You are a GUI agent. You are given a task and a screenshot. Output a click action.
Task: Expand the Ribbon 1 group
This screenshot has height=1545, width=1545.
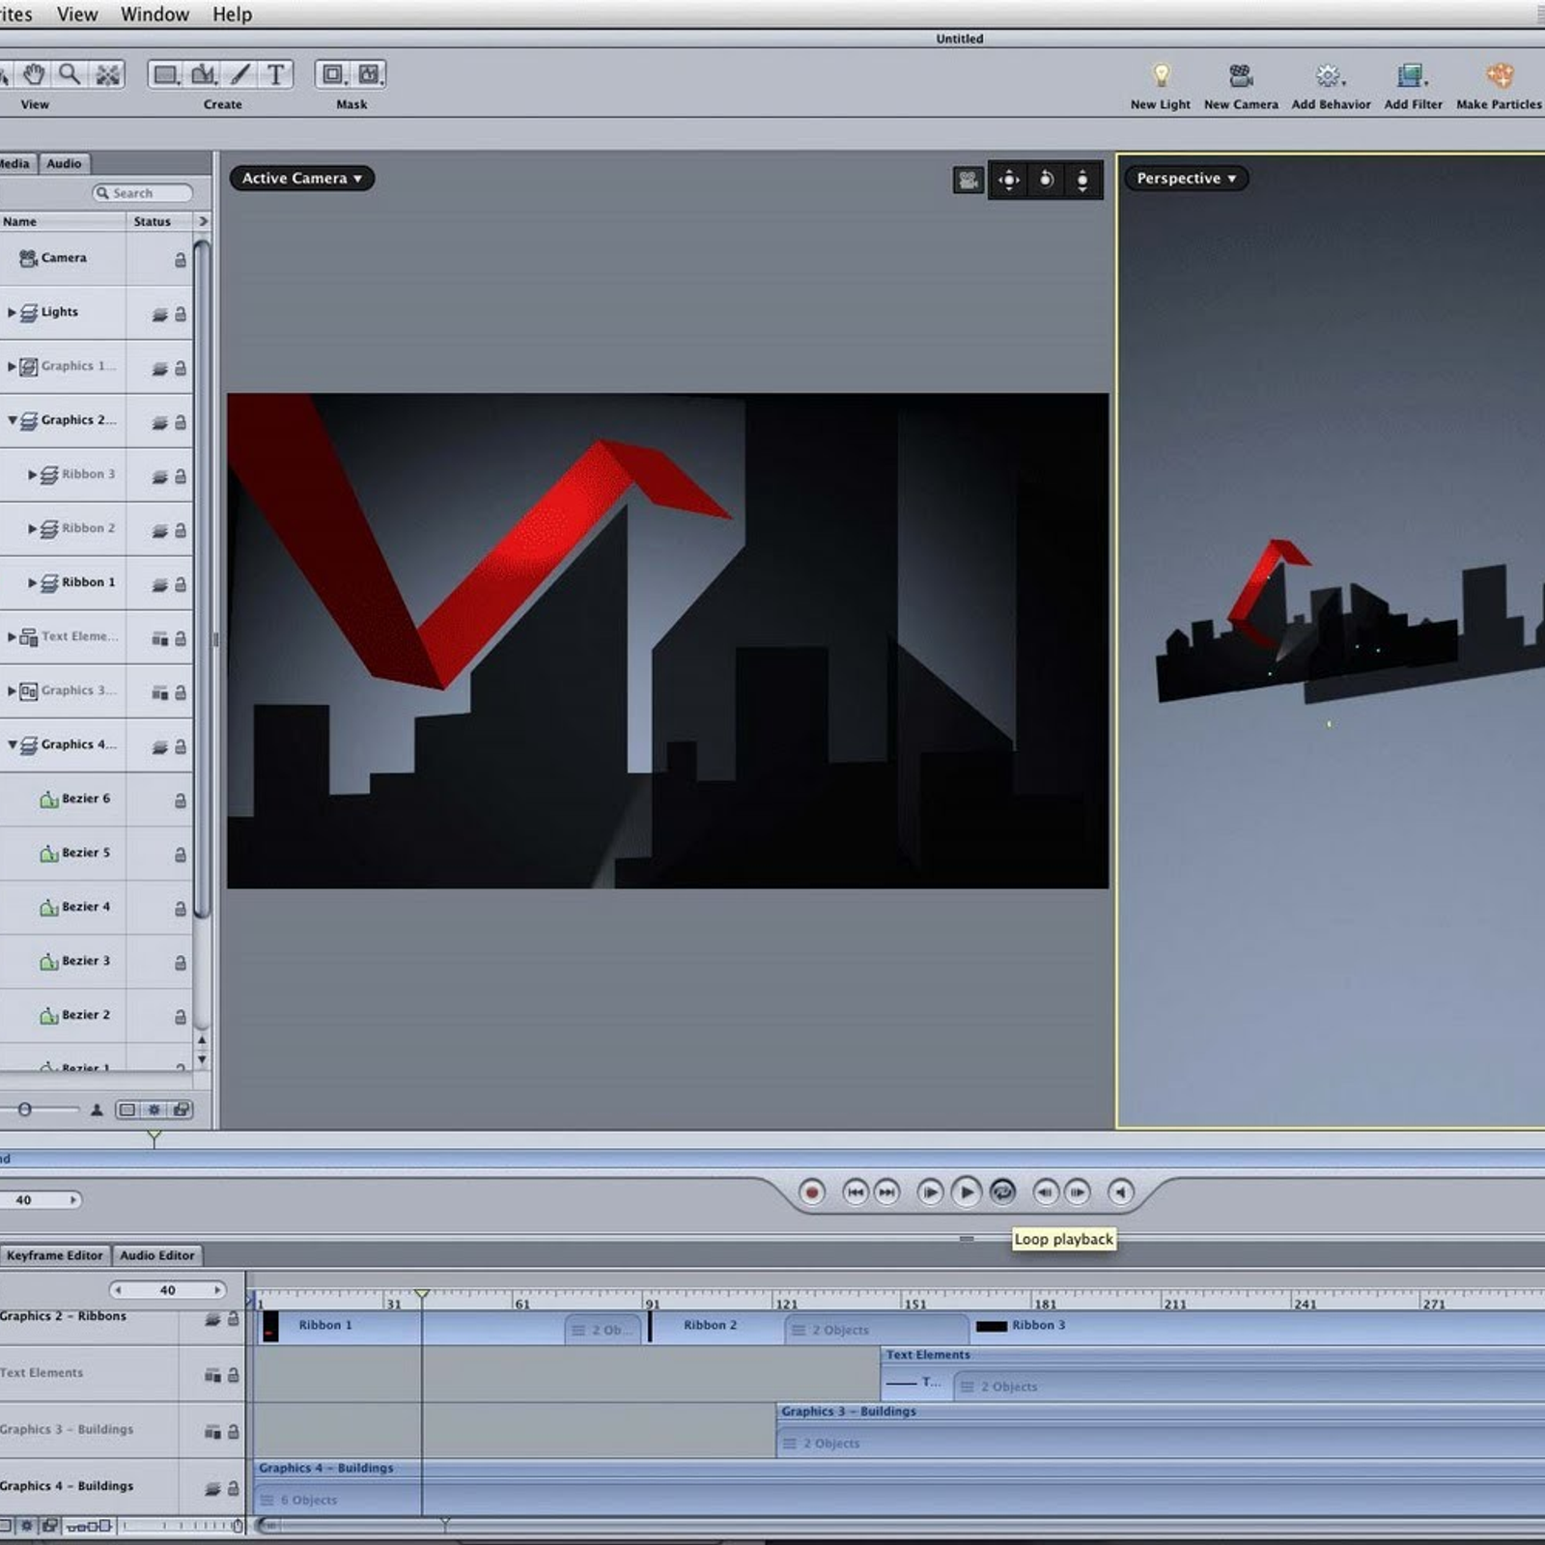[32, 582]
